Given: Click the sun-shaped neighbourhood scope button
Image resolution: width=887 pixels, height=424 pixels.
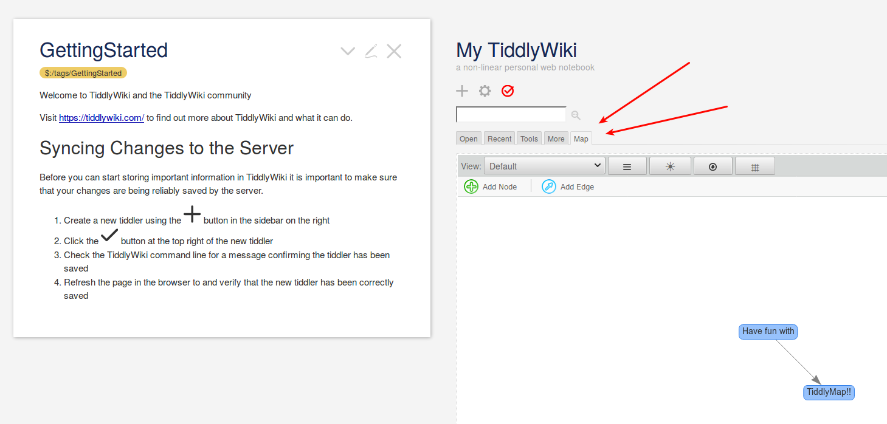Looking at the screenshot, I should click(670, 166).
